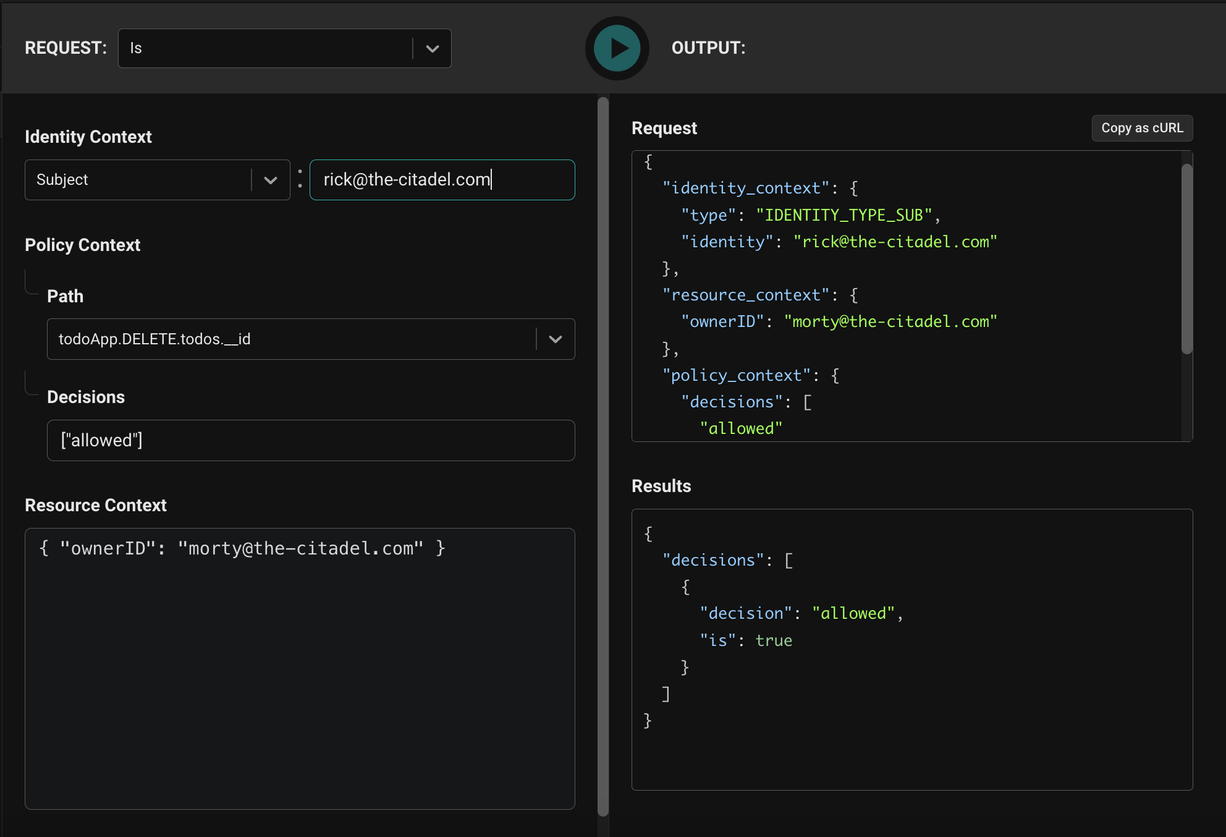This screenshot has width=1226, height=837.
Task: Expand the Subject identity type dropdown
Action: click(x=139, y=180)
